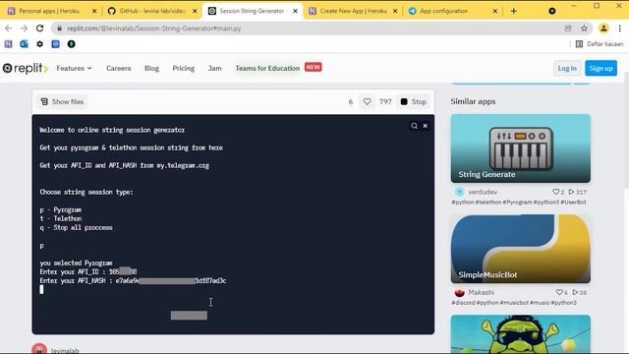Open the SimpleMusicBot app thumbnail
Image resolution: width=629 pixels, height=354 pixels.
point(520,249)
